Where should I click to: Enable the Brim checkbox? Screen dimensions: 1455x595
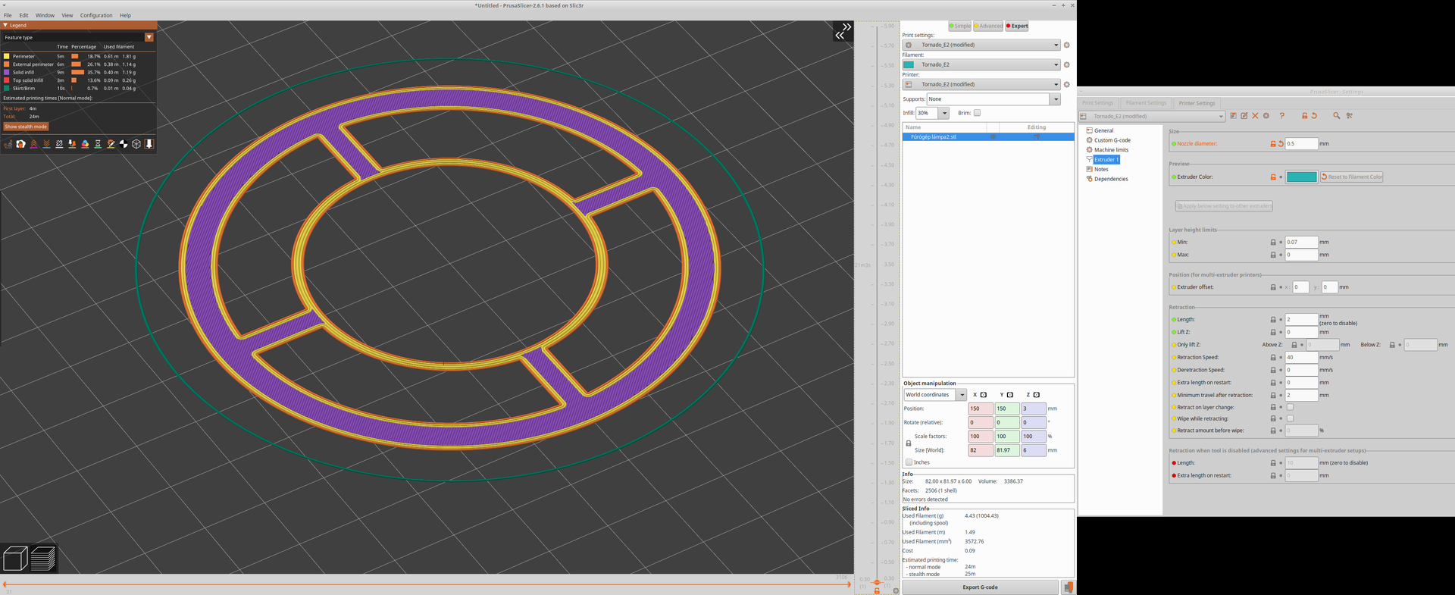[977, 113]
